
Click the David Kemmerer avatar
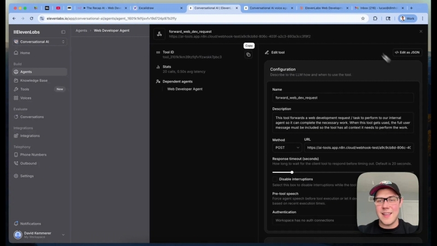click(x=18, y=235)
